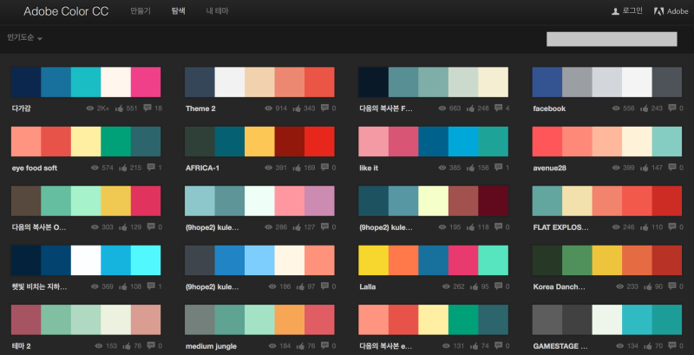Select cyan swatch in 햇빛 비치는 palette

pos(146,260)
